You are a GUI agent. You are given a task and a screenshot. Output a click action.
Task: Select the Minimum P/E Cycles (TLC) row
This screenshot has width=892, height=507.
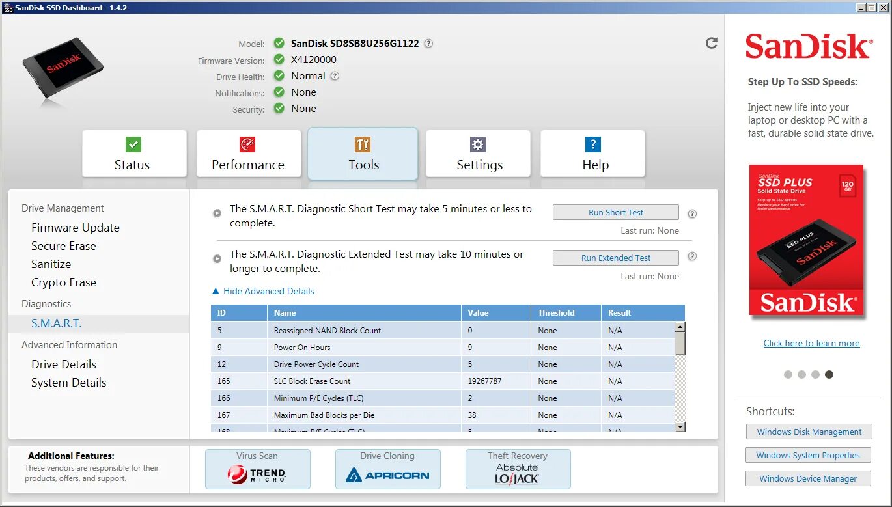443,398
